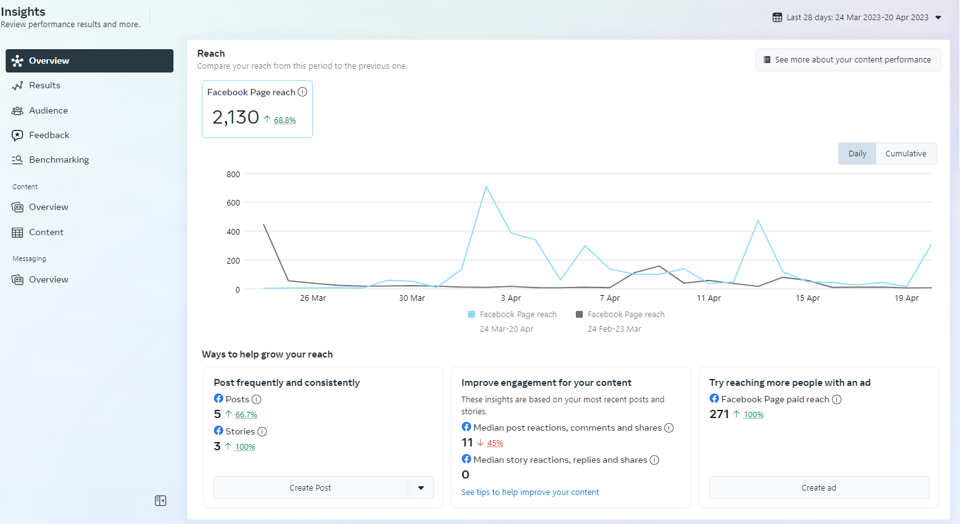Click the Create ad button

tap(819, 488)
